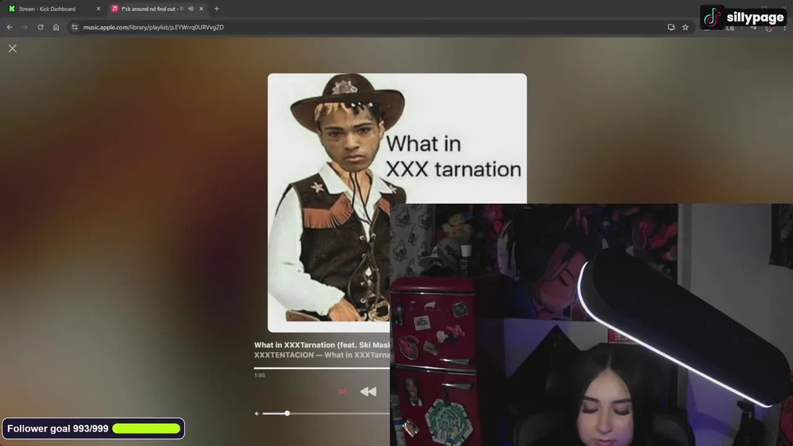Reload the current page

pos(40,27)
